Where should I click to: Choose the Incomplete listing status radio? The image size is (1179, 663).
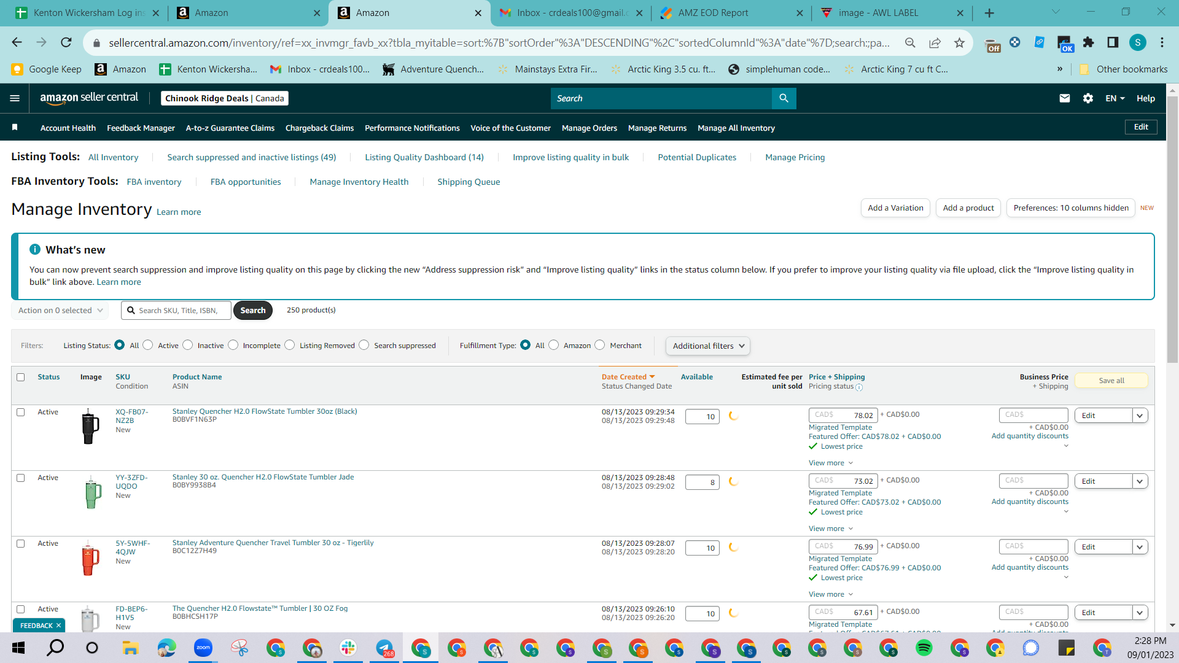[233, 345]
